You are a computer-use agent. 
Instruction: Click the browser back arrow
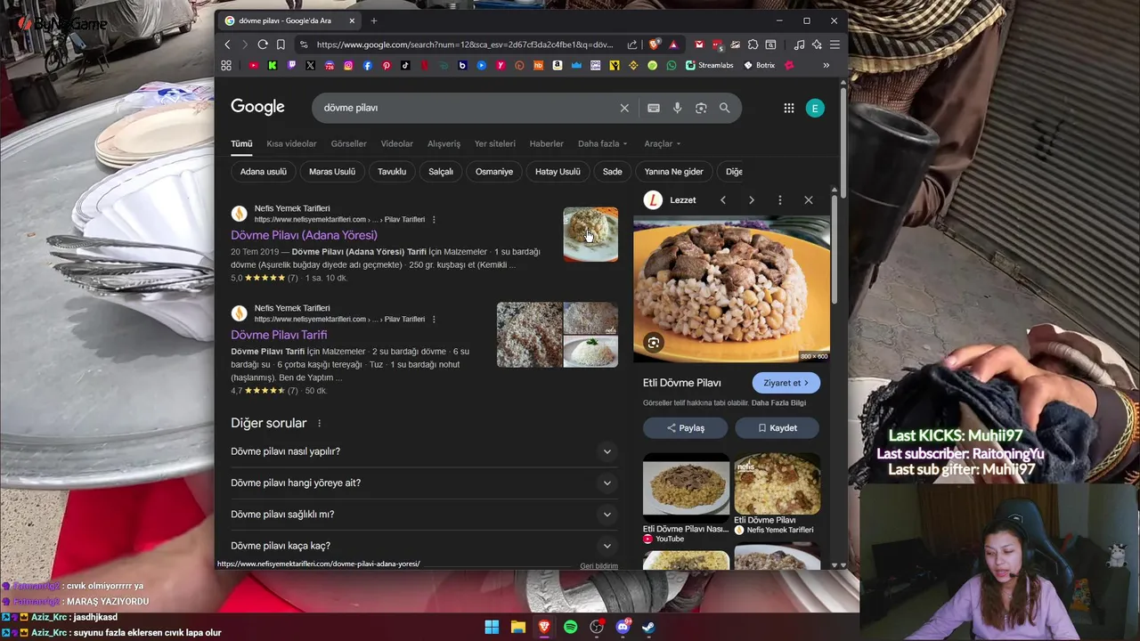click(x=228, y=45)
